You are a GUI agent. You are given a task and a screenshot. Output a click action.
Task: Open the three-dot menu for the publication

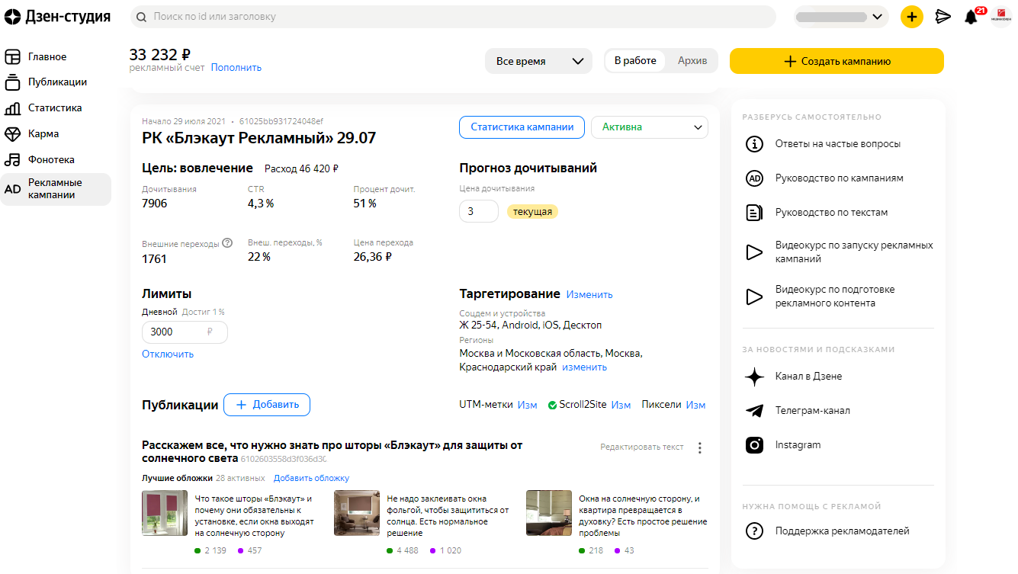coord(700,448)
